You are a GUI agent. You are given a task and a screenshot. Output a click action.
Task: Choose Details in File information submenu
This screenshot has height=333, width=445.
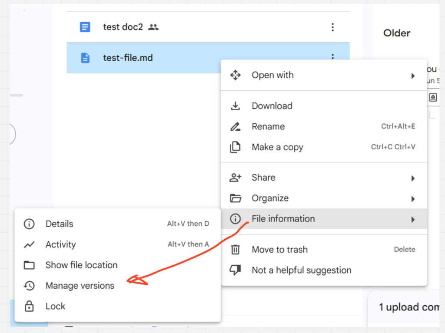pyautogui.click(x=60, y=224)
